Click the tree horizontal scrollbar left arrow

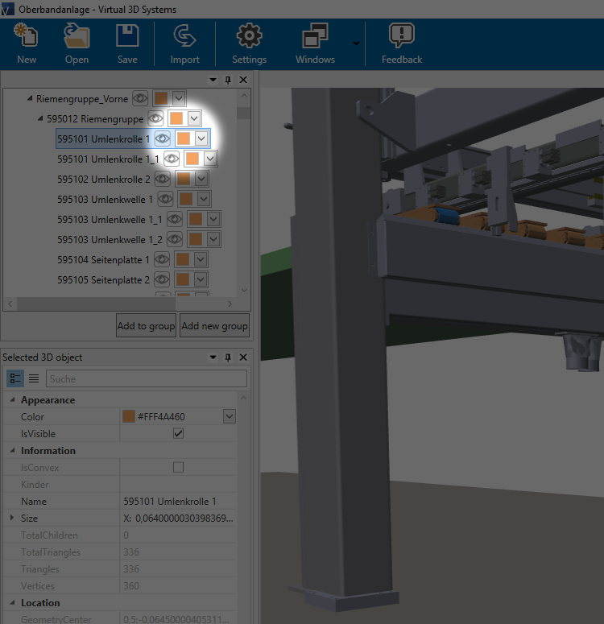point(10,304)
